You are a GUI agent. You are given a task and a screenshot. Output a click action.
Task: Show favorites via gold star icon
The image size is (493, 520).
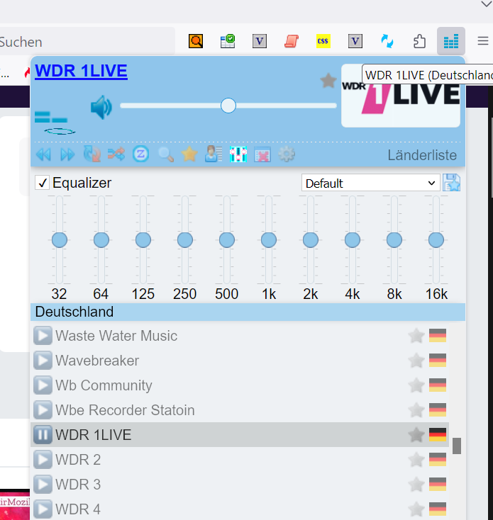[x=189, y=154]
